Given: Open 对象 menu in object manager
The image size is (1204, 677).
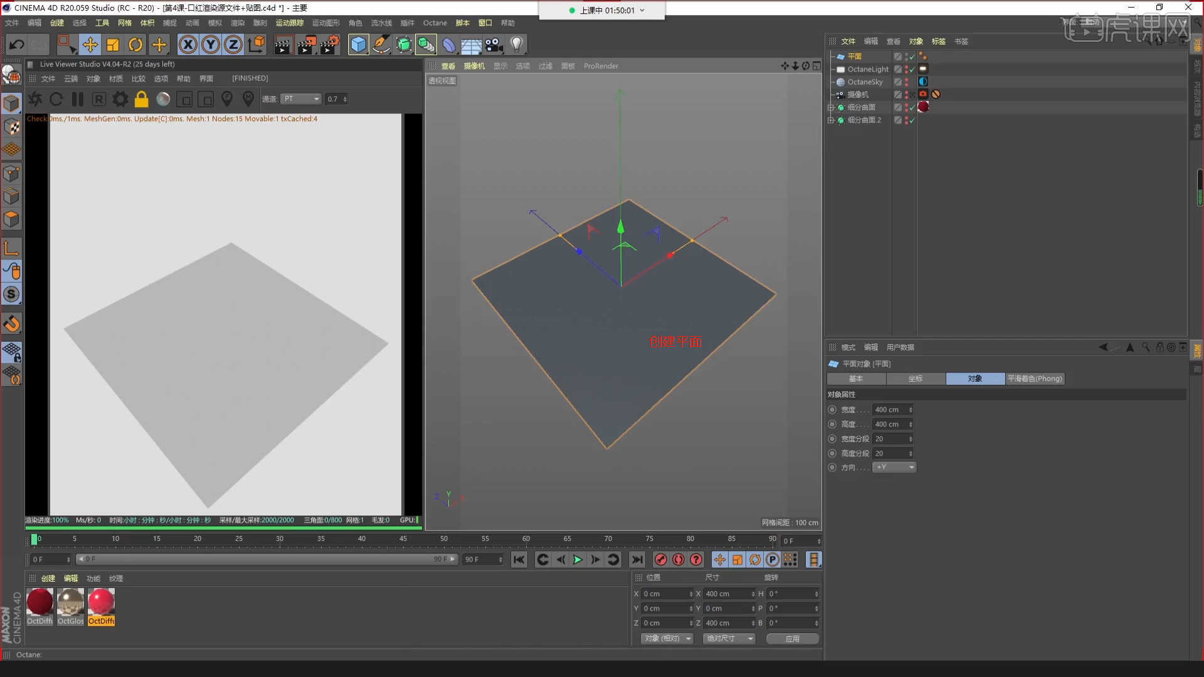Looking at the screenshot, I should pos(916,41).
